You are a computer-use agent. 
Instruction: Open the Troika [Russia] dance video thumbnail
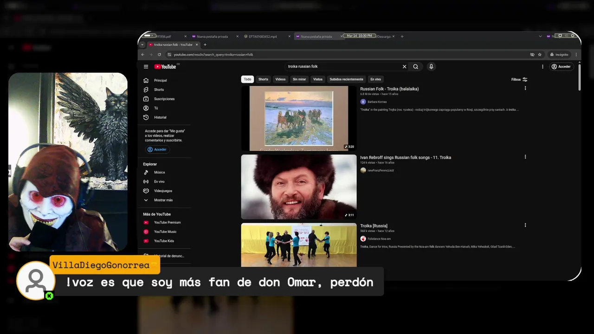299,245
